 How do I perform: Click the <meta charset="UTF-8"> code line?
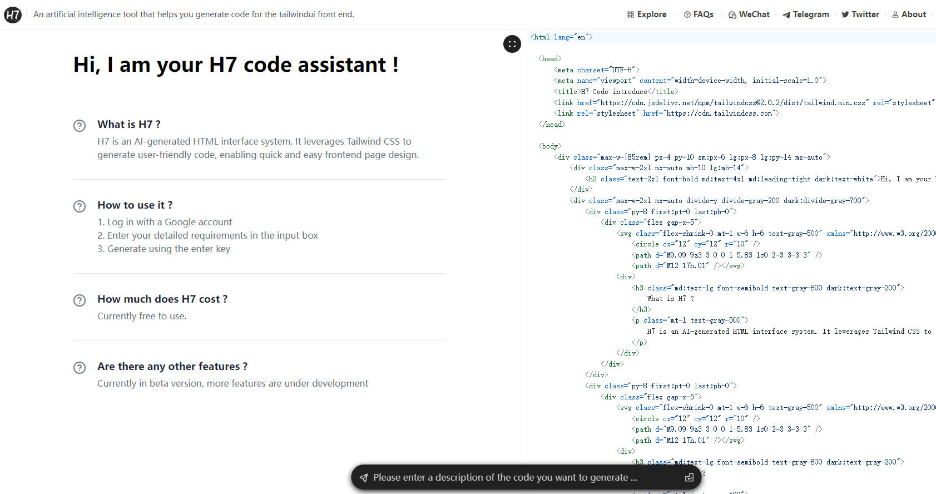pyautogui.click(x=596, y=70)
